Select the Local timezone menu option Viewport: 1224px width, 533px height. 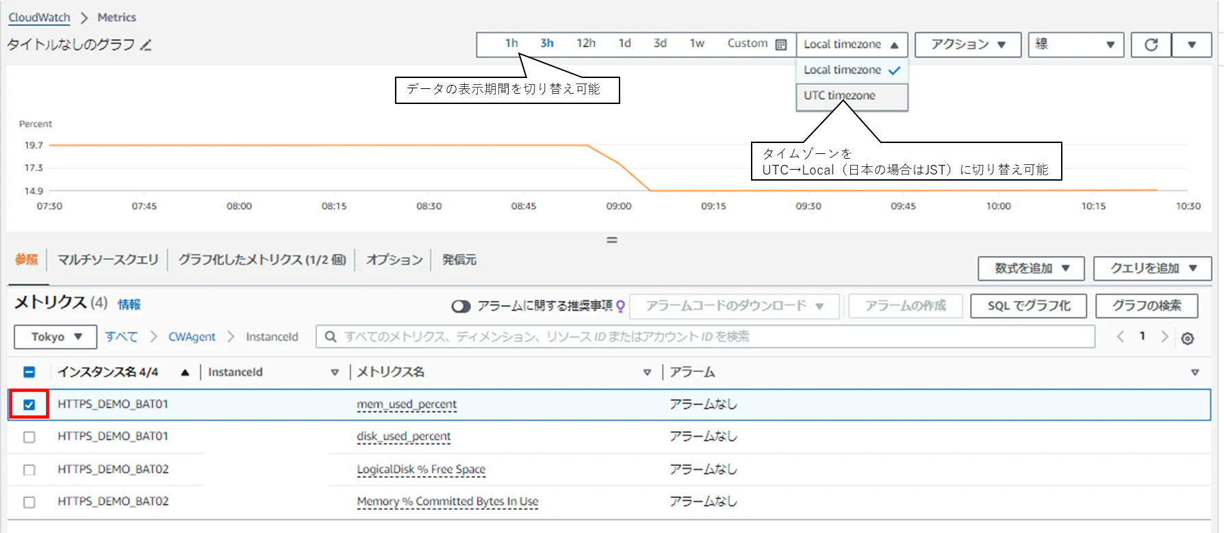pyautogui.click(x=852, y=70)
